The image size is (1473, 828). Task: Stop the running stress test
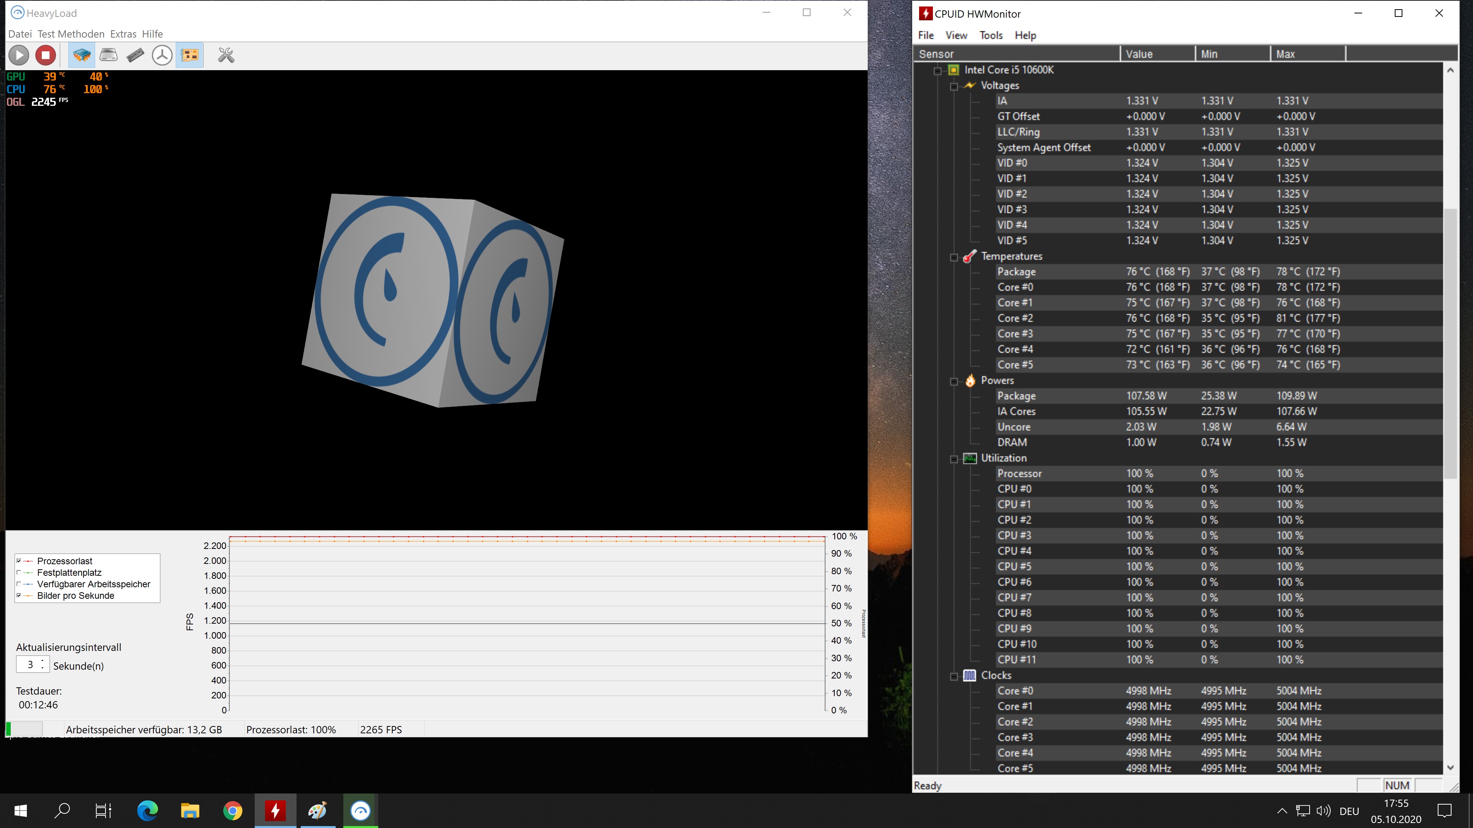pos(46,56)
